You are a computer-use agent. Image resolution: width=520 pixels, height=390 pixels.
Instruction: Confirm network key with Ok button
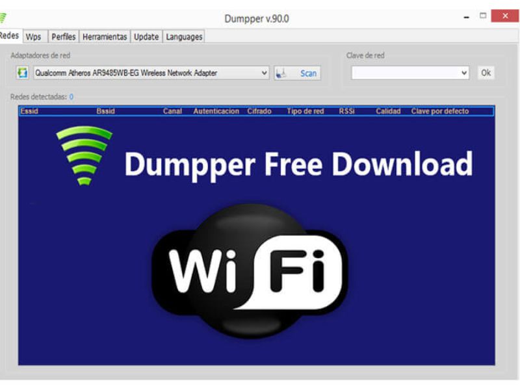click(x=486, y=73)
